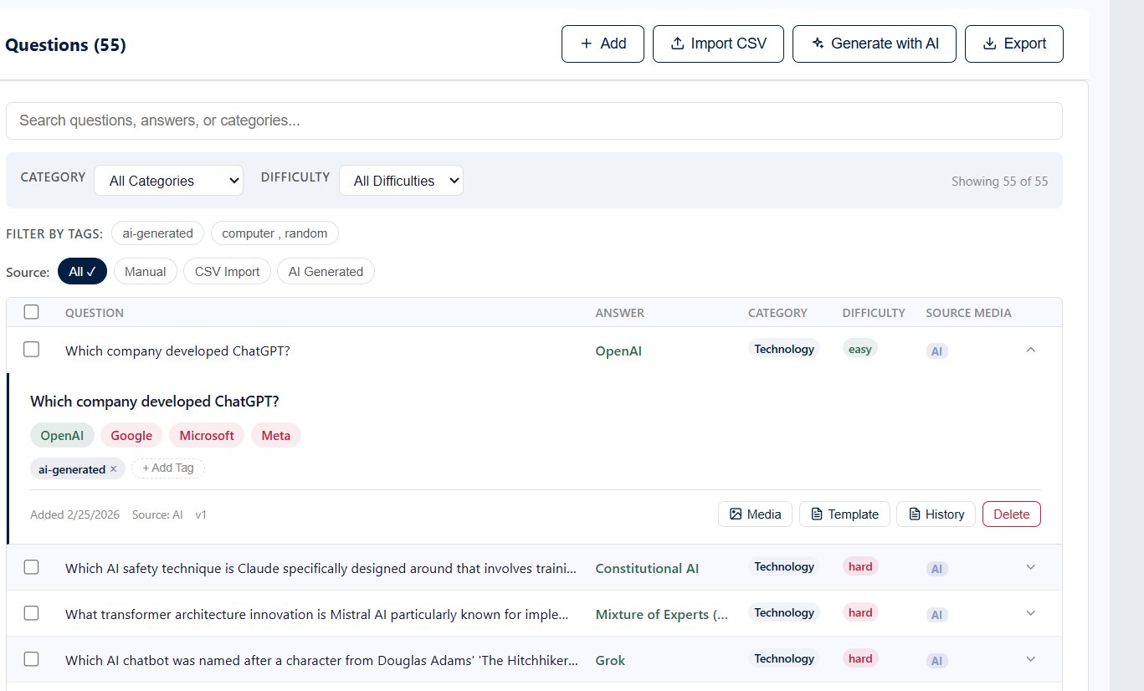Open the Media panel via its image icon
The image size is (1144, 691).
coord(736,514)
